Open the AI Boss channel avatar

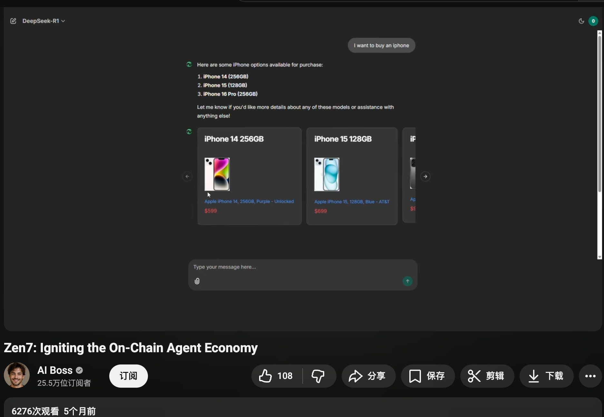[x=17, y=375]
